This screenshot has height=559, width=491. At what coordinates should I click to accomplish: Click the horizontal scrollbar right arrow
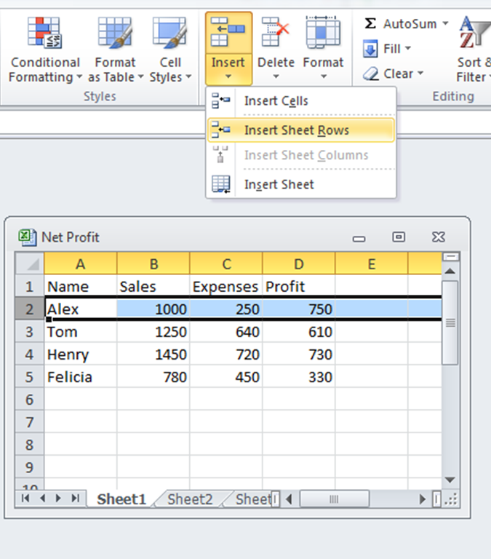423,499
